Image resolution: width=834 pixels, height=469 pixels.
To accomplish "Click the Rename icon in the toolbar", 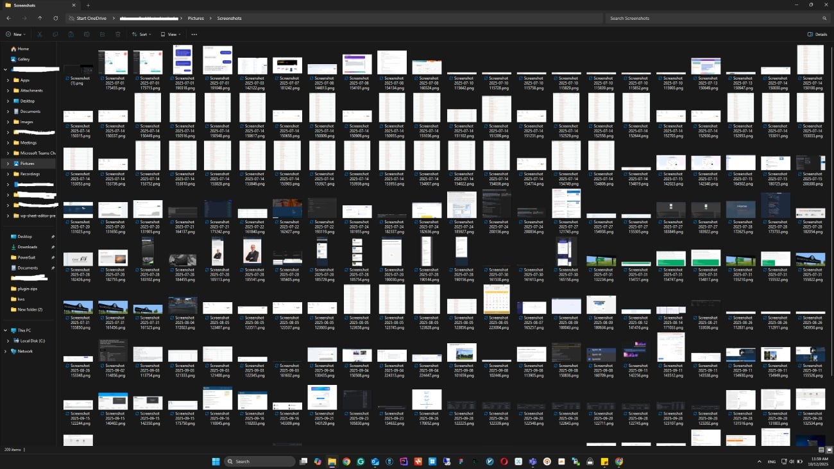I will (87, 34).
